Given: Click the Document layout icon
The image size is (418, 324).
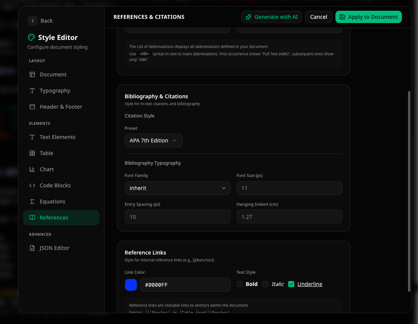Looking at the screenshot, I should pyautogui.click(x=32, y=74).
